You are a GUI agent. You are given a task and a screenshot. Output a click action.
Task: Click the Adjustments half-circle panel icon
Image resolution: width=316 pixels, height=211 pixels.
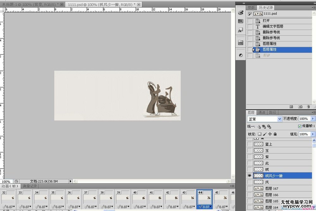click(240, 55)
